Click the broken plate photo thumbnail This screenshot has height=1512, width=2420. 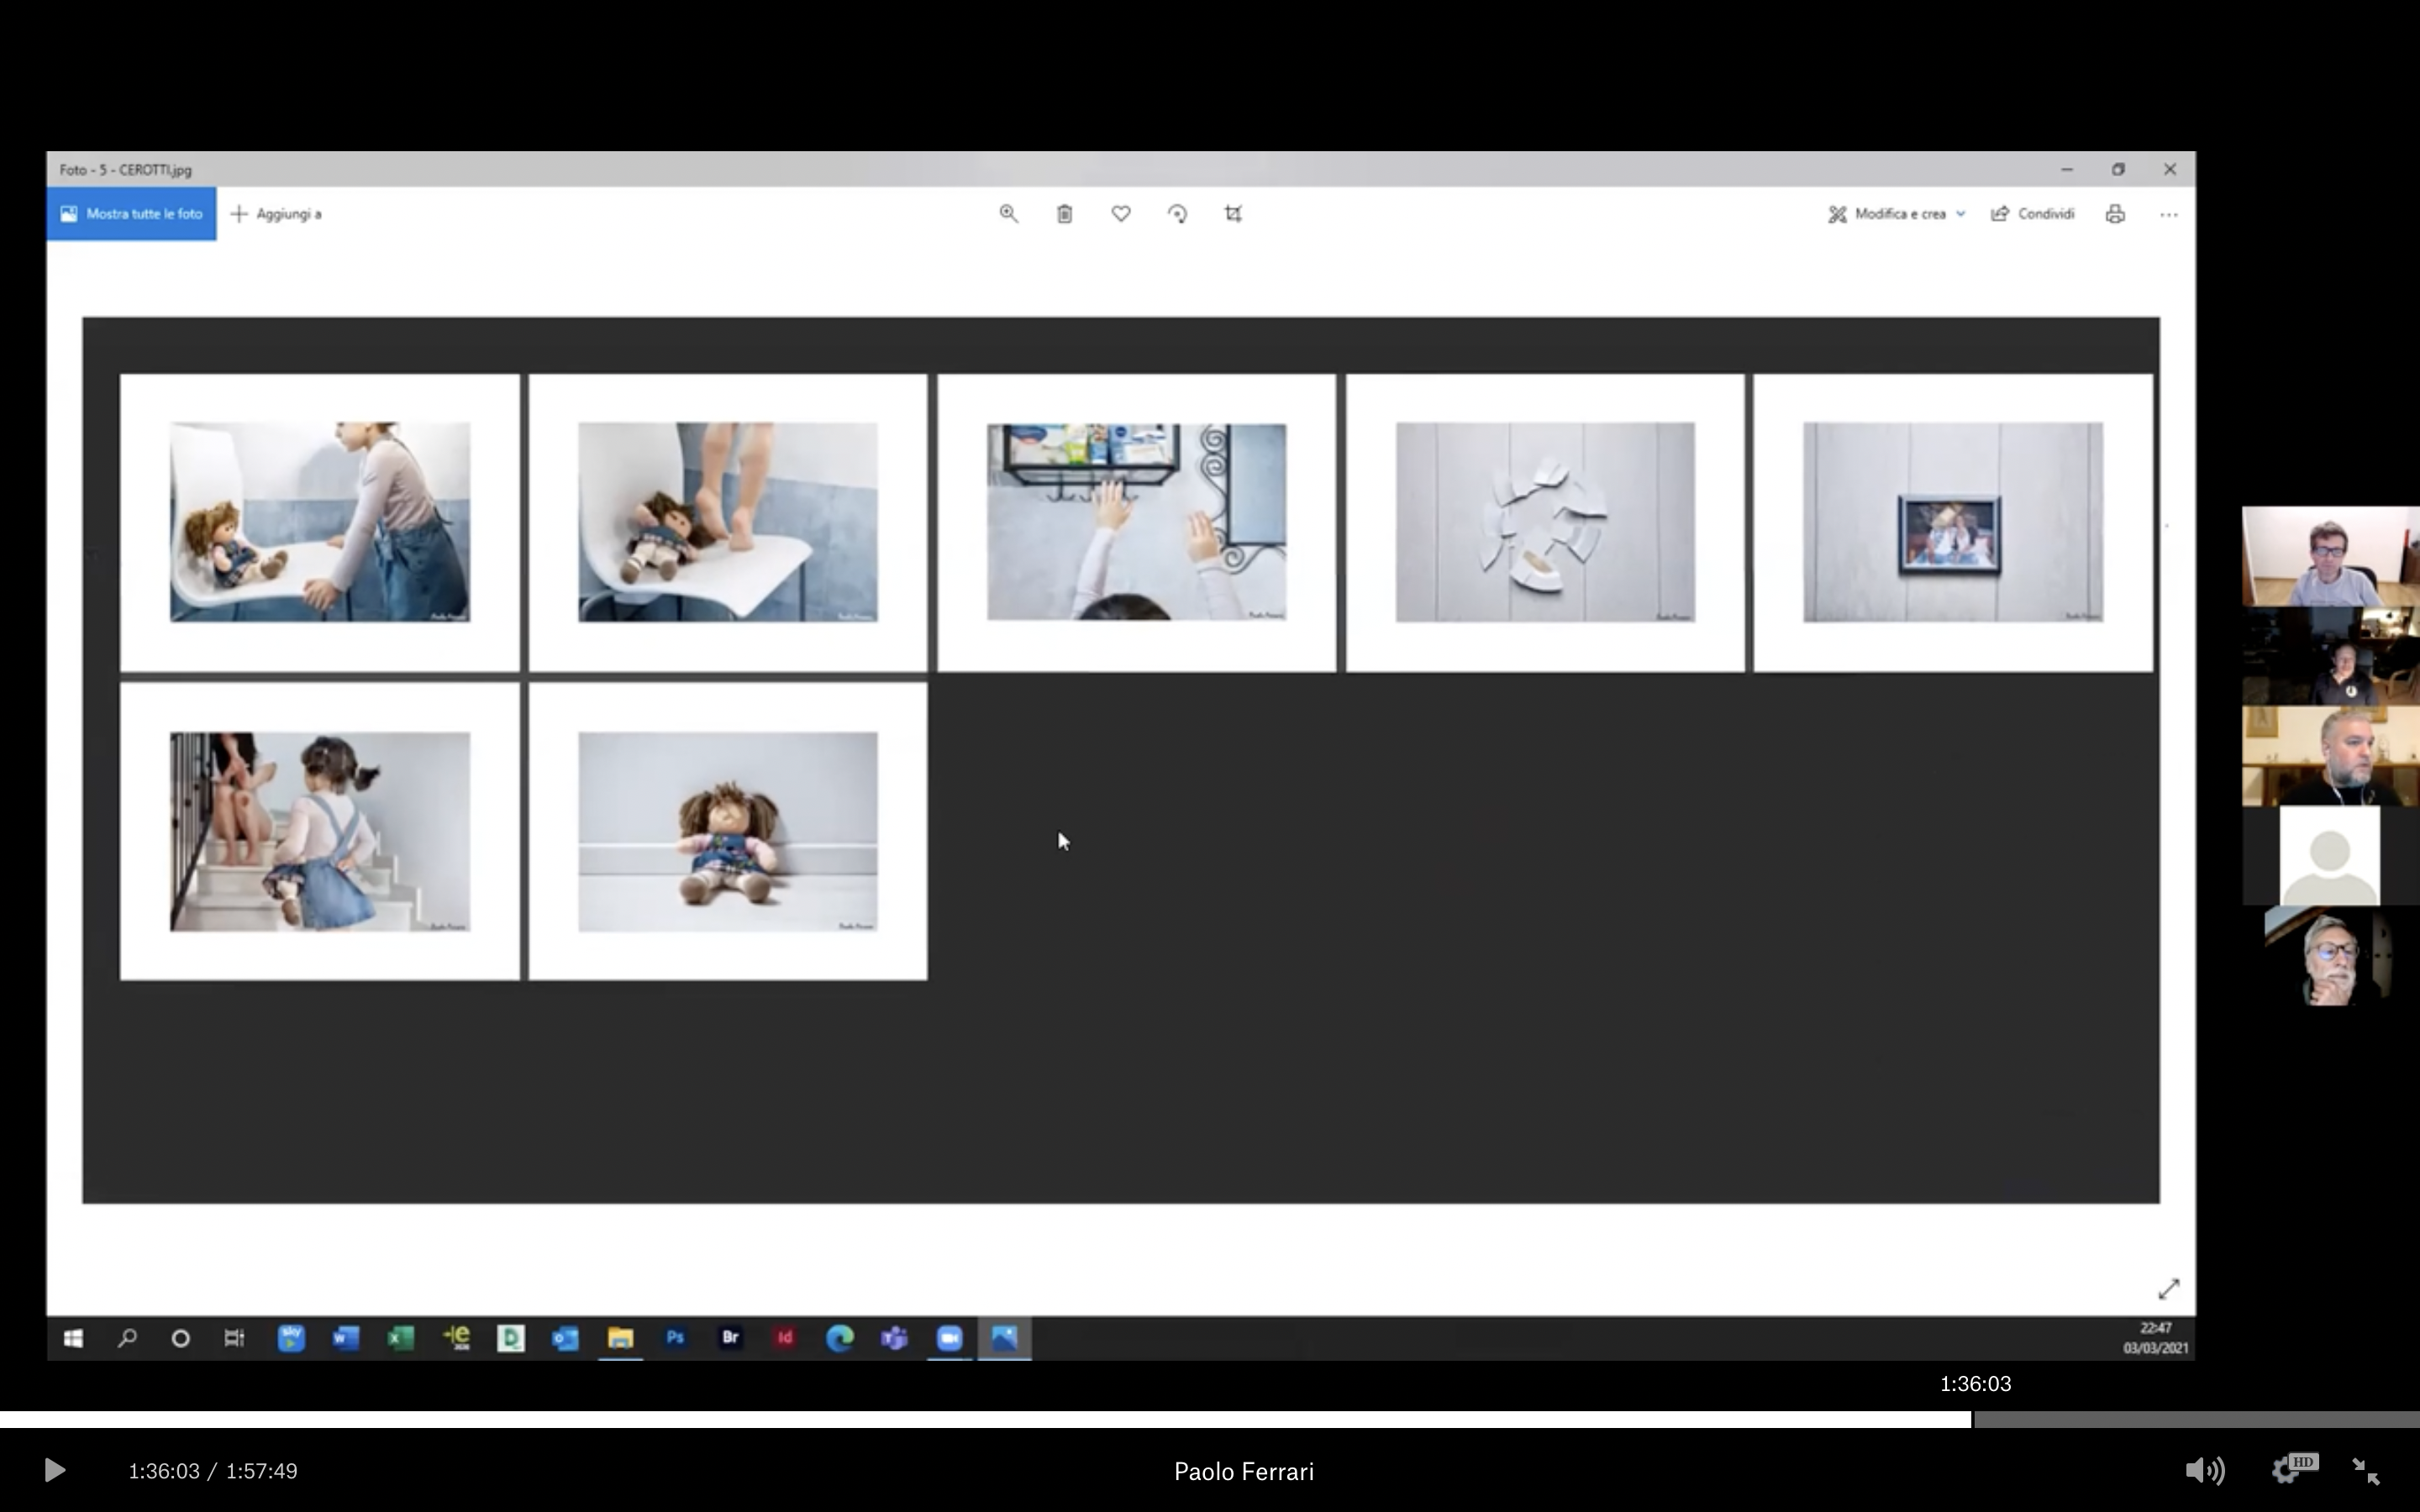coord(1545,522)
